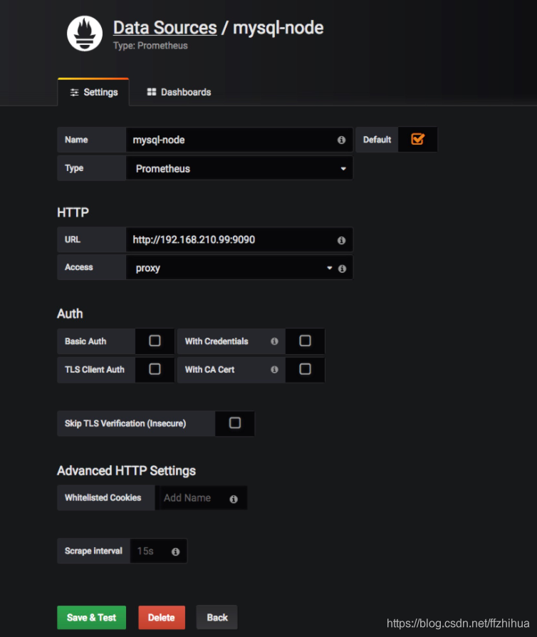Click the Whitelisted Cookies Add Name field
Viewport: 537px width, 637px height.
pyautogui.click(x=203, y=497)
